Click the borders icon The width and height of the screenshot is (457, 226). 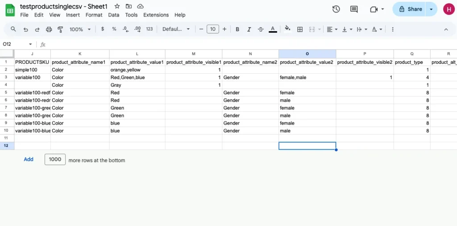300,29
